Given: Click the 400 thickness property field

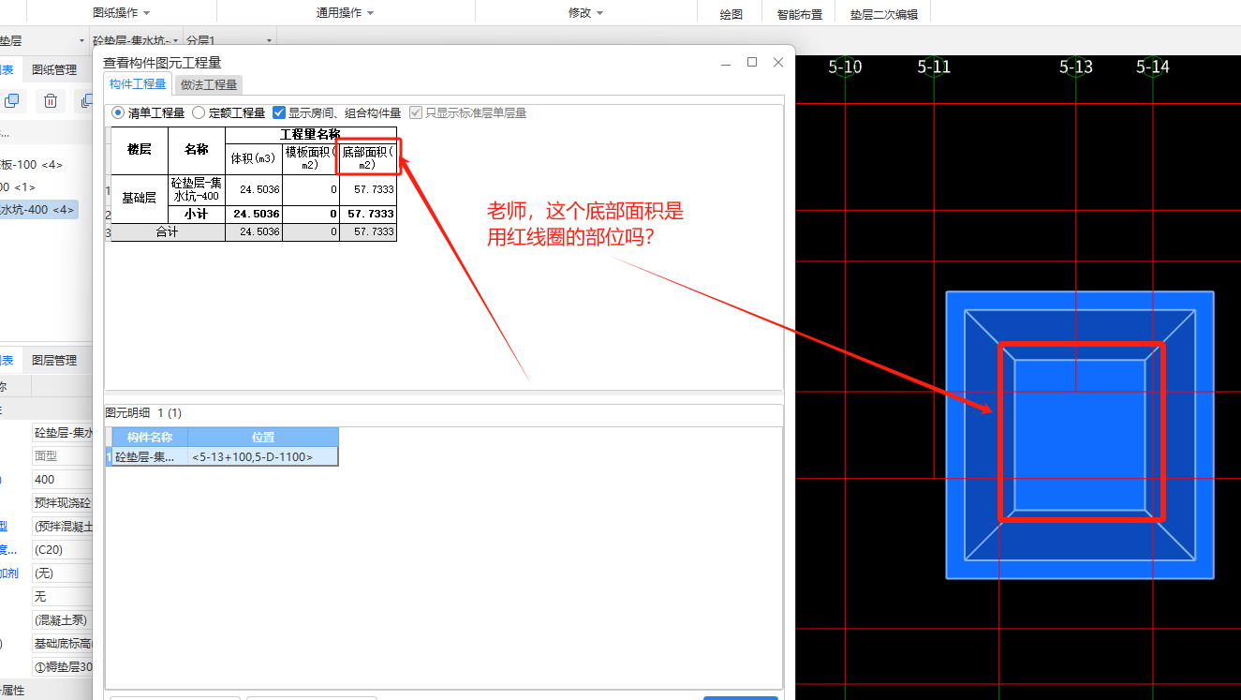Looking at the screenshot, I should 62,479.
